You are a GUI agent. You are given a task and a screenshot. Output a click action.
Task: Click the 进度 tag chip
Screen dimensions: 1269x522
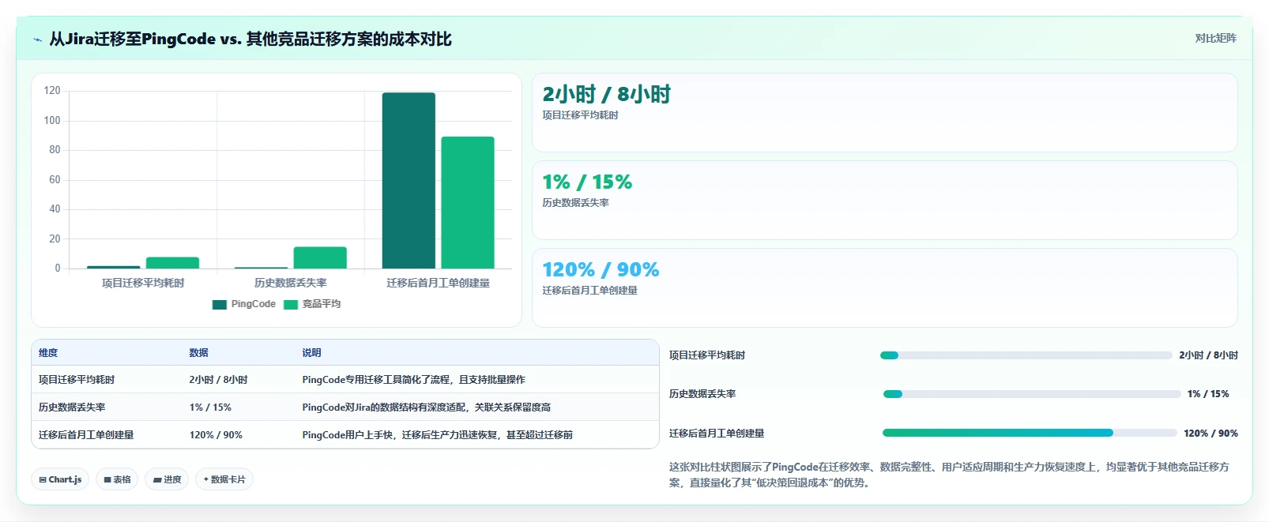click(x=167, y=479)
